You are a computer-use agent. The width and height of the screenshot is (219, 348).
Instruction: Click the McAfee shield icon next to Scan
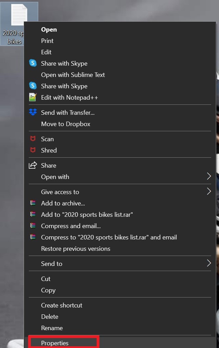(33, 139)
